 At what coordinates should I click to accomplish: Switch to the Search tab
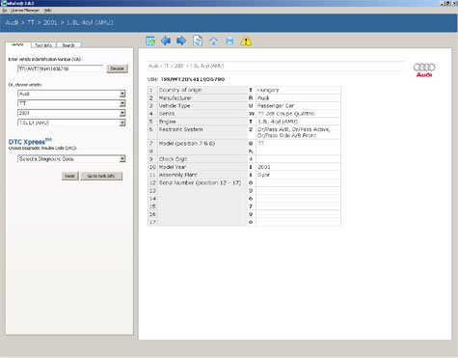(68, 45)
